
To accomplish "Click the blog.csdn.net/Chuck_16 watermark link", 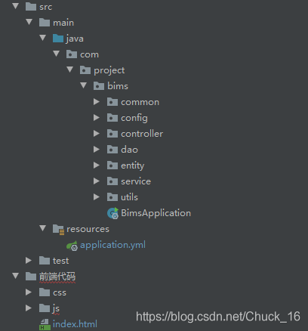I will click(218, 317).
